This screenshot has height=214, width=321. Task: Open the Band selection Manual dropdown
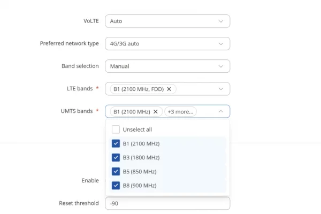[167, 66]
